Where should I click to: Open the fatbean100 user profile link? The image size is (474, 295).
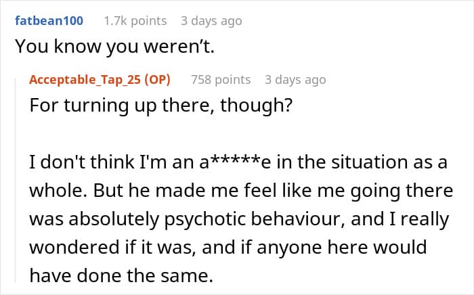point(49,21)
